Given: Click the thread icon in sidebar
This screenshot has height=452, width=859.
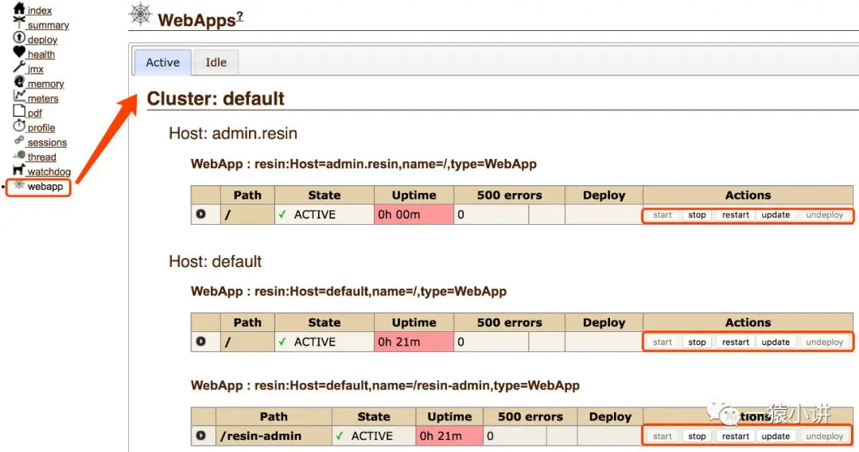Looking at the screenshot, I should coord(19,155).
